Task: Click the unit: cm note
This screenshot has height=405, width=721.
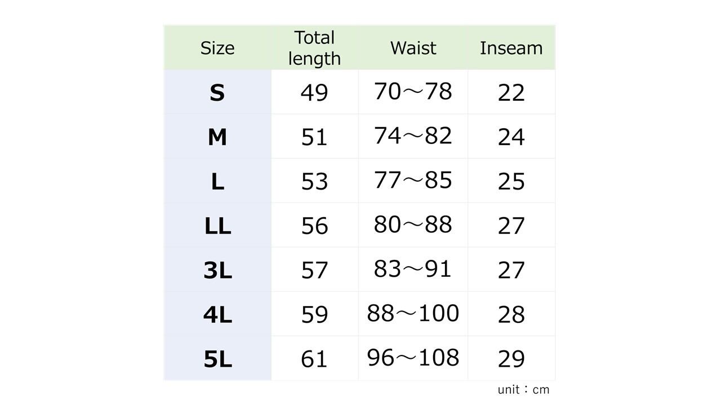Action: point(523,389)
